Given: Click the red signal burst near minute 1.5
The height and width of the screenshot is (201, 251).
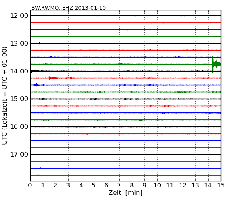Looking at the screenshot, I should pyautogui.click(x=52, y=78).
